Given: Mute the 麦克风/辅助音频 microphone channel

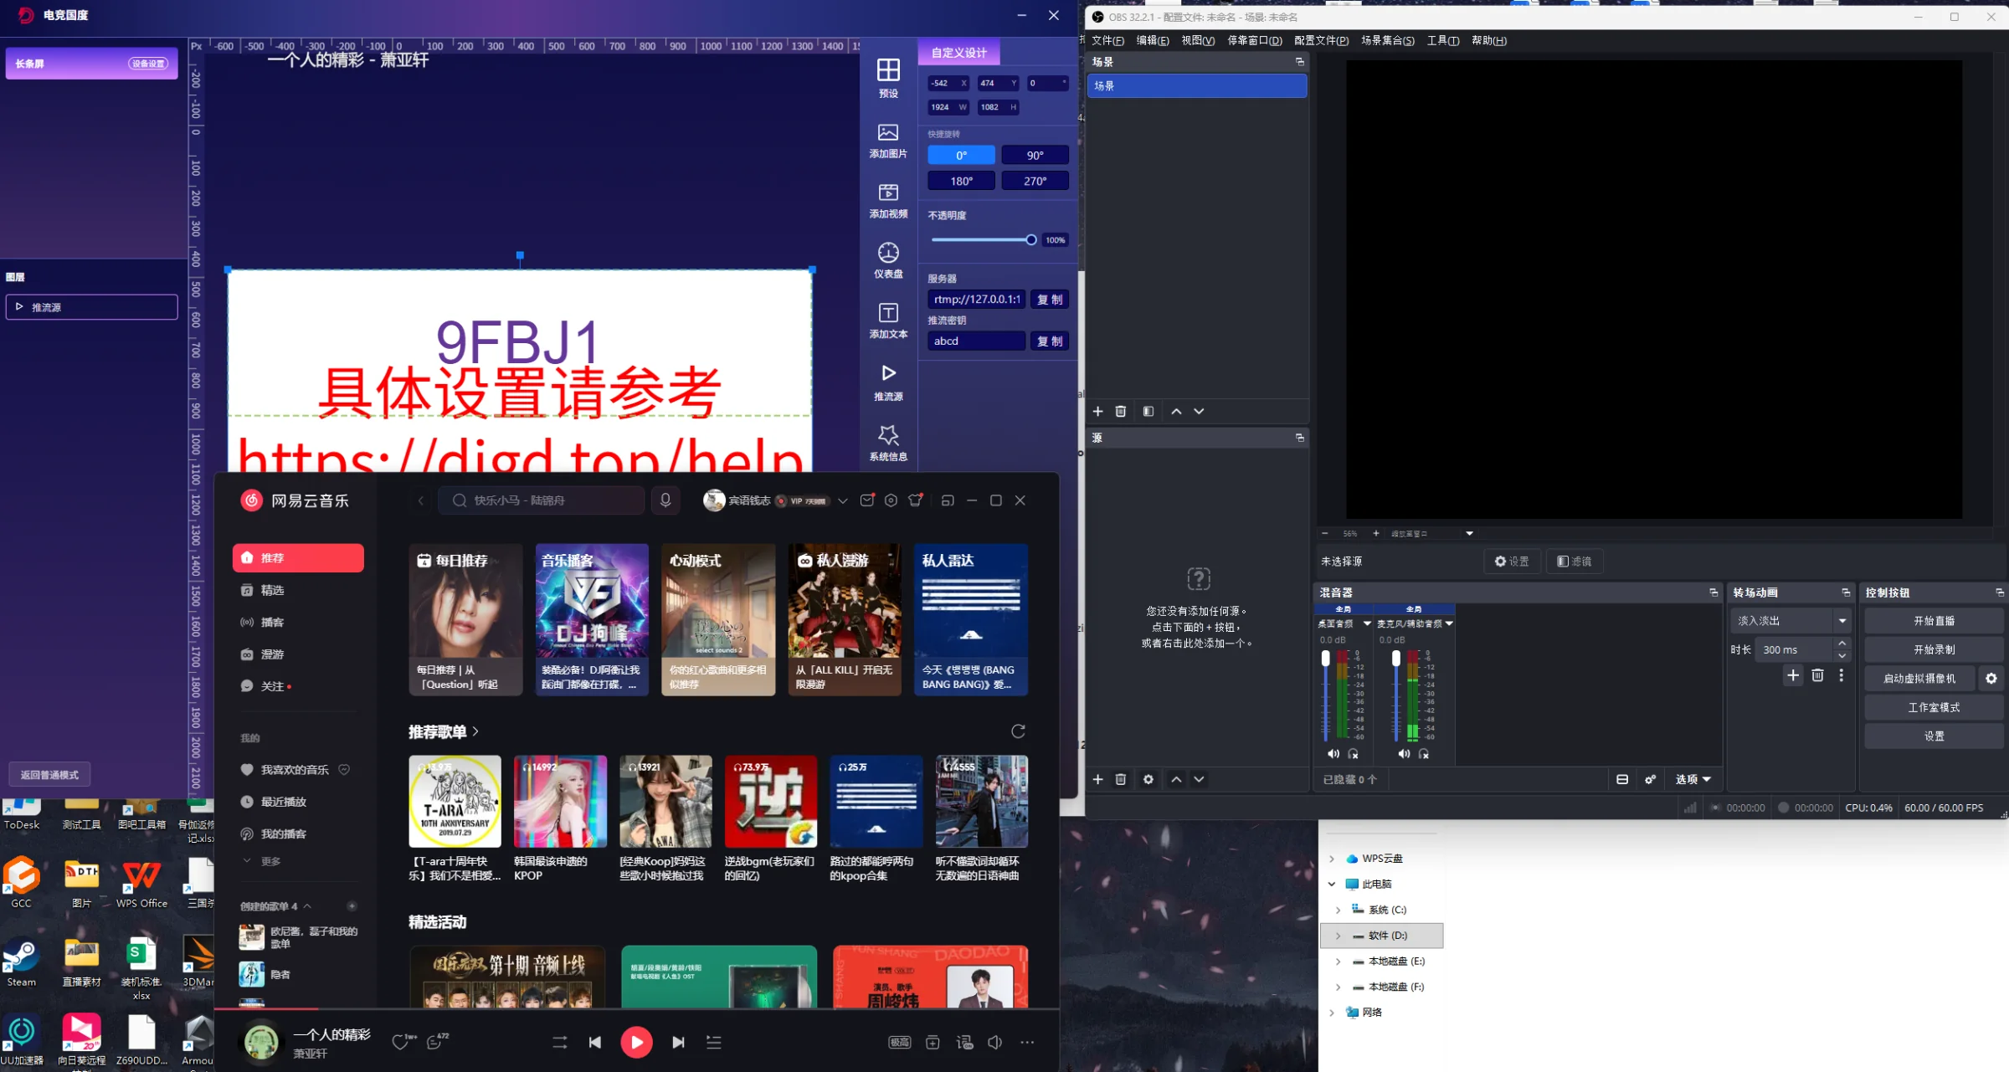Looking at the screenshot, I should 1404,754.
